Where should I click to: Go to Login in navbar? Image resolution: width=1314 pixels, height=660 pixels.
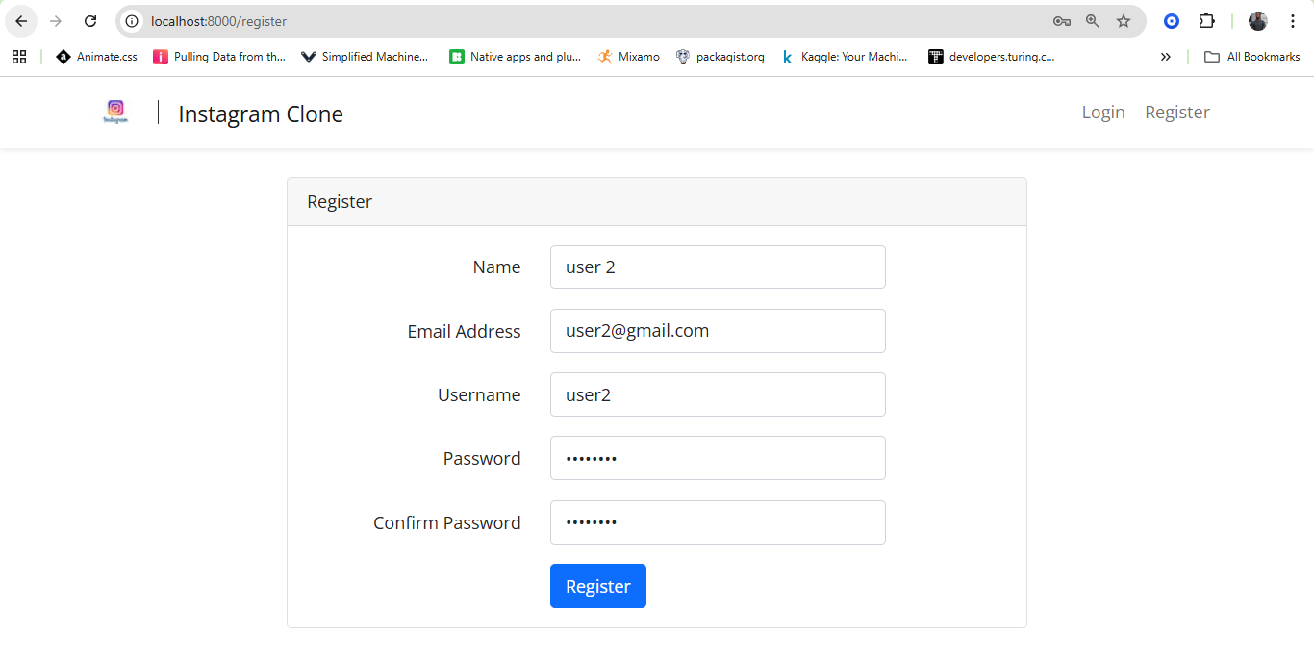coord(1103,113)
